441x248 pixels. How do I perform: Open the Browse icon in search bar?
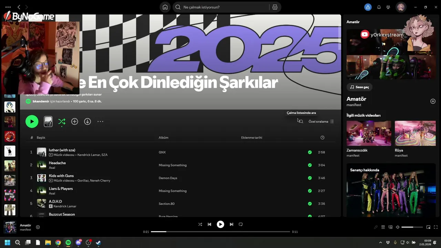pos(275,7)
